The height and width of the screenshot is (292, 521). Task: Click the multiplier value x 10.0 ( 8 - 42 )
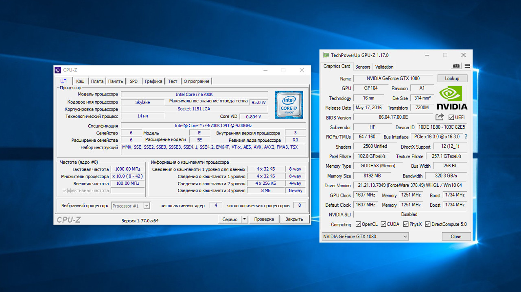(x=127, y=176)
